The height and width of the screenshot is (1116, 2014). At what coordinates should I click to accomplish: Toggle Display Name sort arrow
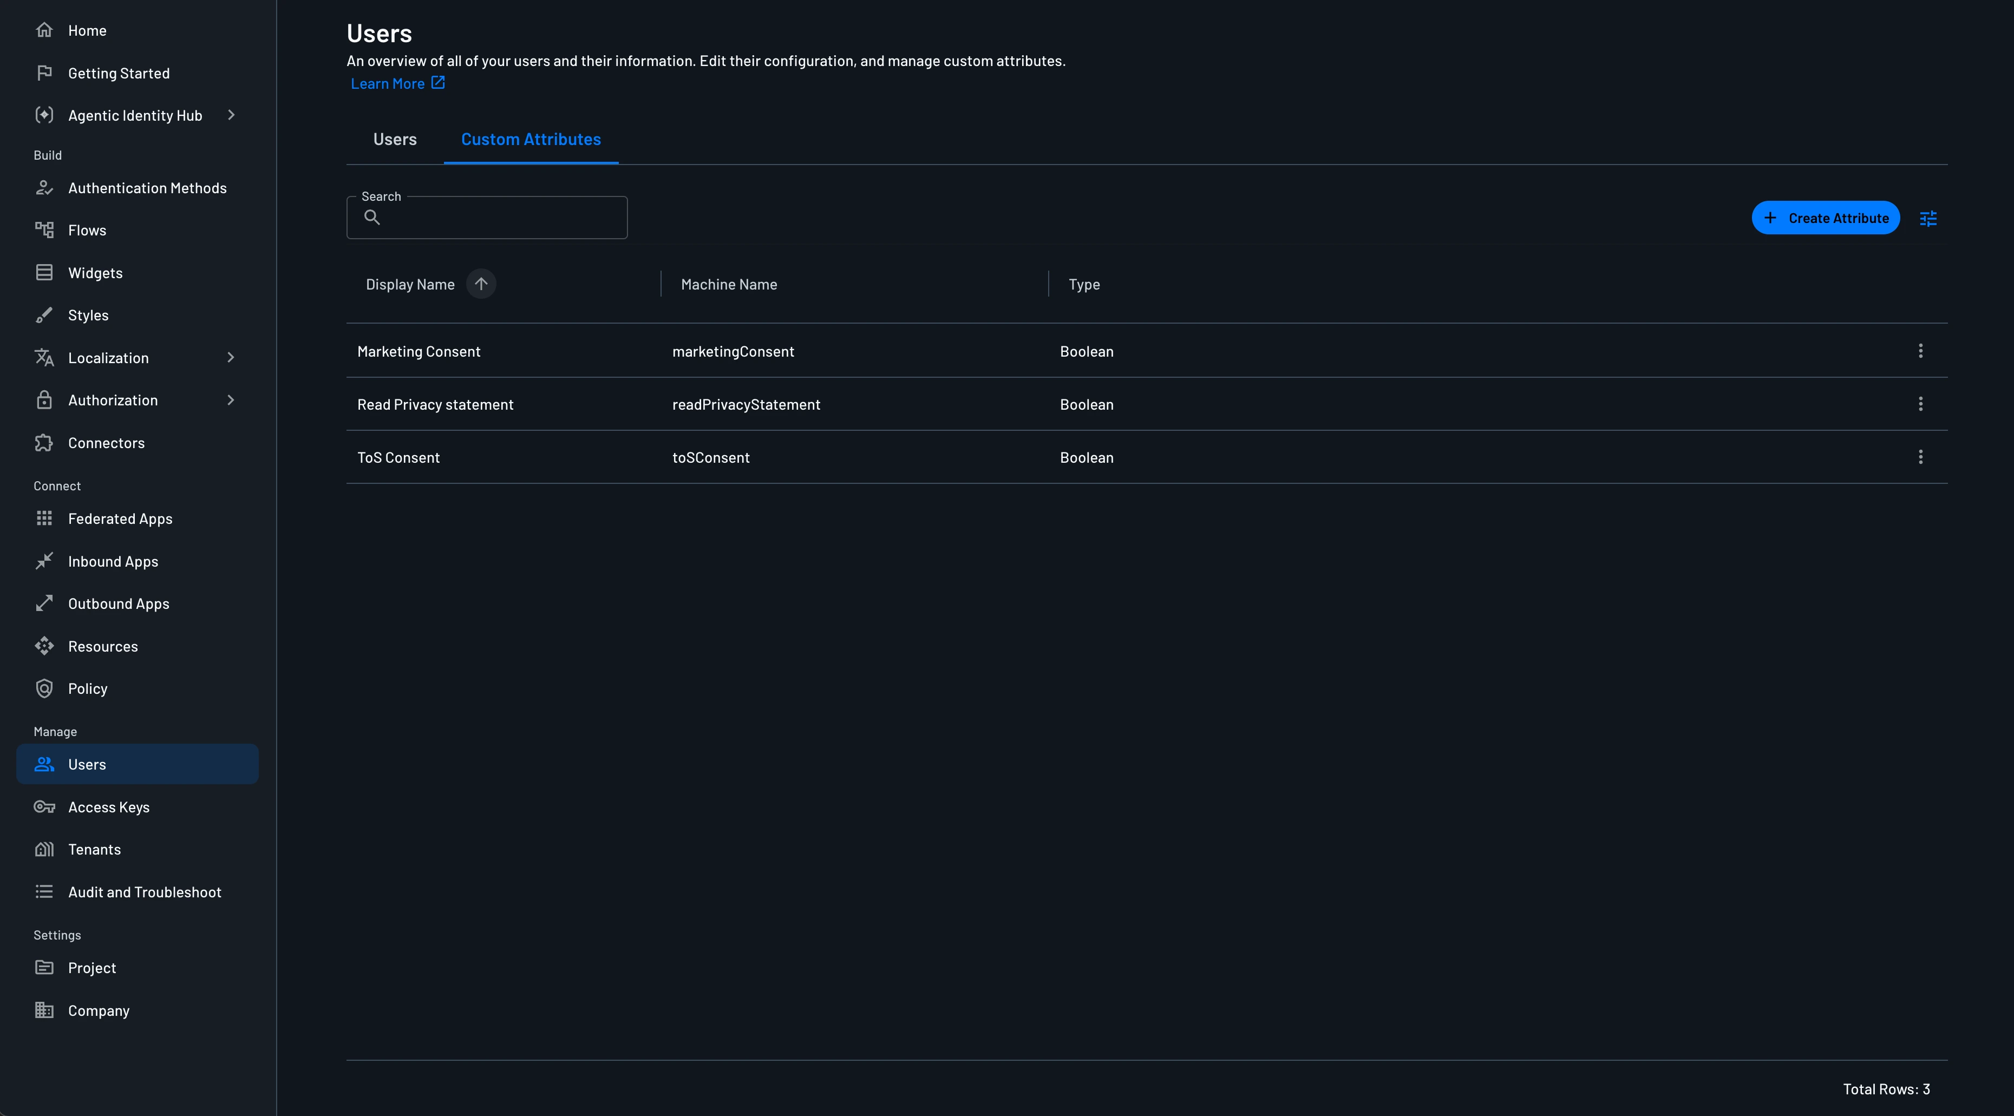[481, 284]
